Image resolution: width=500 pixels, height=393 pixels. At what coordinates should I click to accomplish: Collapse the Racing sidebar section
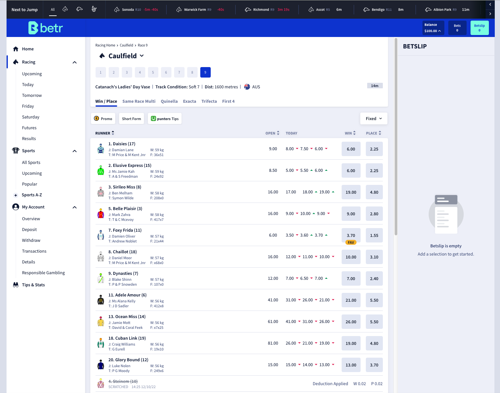[x=75, y=62]
